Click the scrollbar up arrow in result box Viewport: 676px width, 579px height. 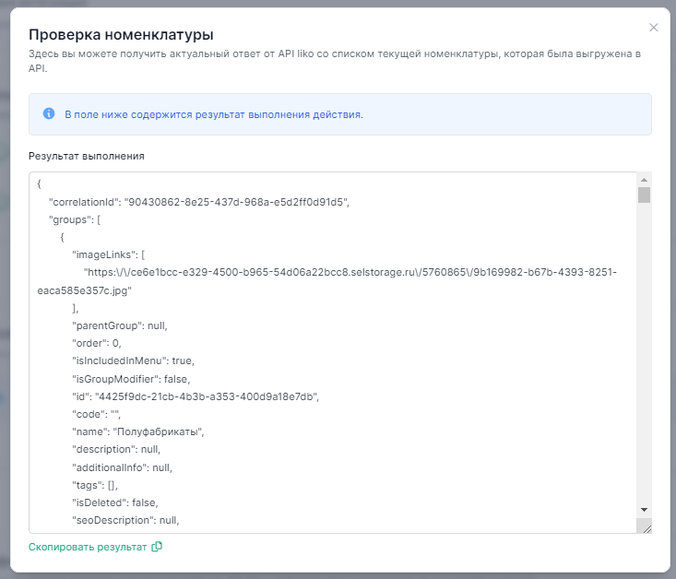pyautogui.click(x=645, y=180)
